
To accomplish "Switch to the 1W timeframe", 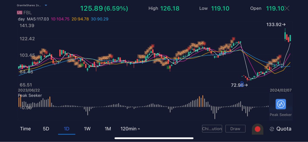I will coord(87,129).
